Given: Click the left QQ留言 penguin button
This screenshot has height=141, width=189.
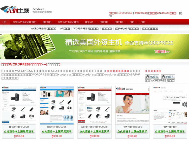Looking at the screenshot, I should pyautogui.click(x=152, y=77).
